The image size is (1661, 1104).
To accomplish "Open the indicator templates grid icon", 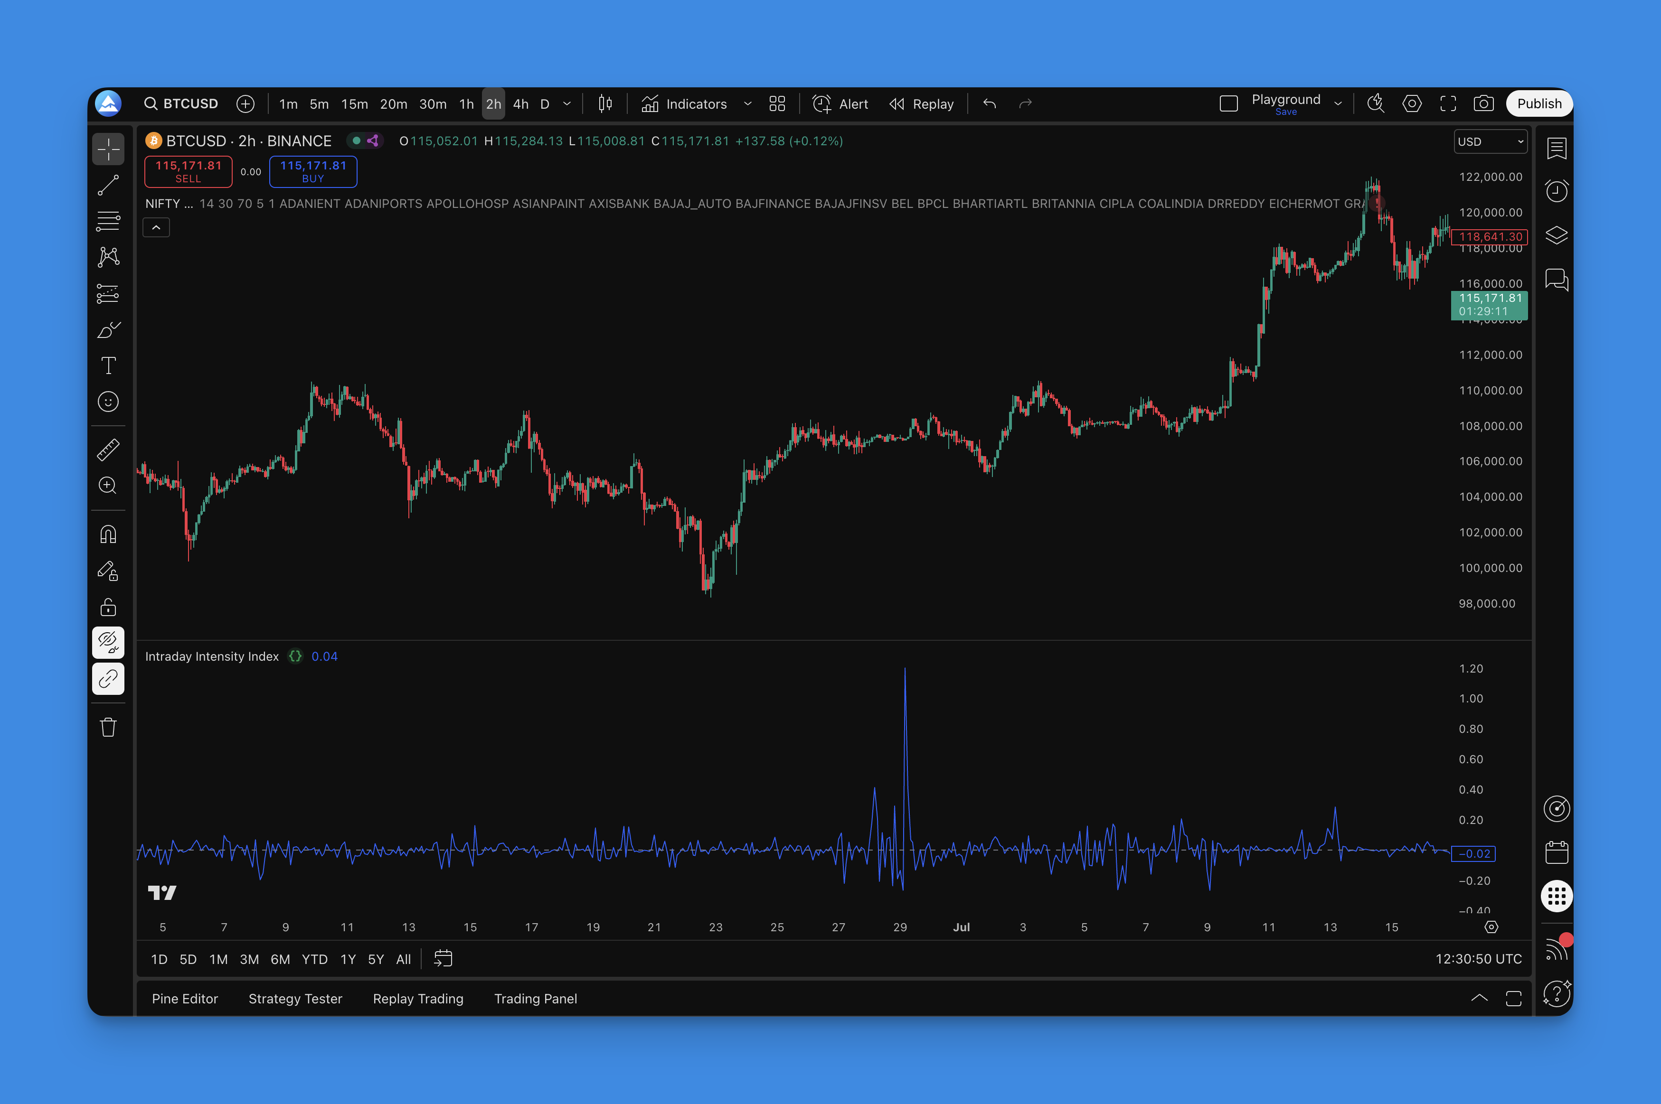I will (777, 104).
